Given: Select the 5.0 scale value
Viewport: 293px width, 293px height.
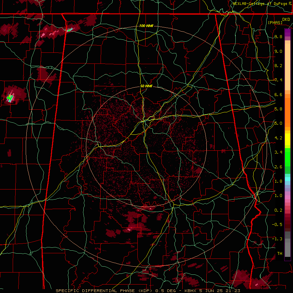Looking at the screenshot, I should click(x=278, y=123).
